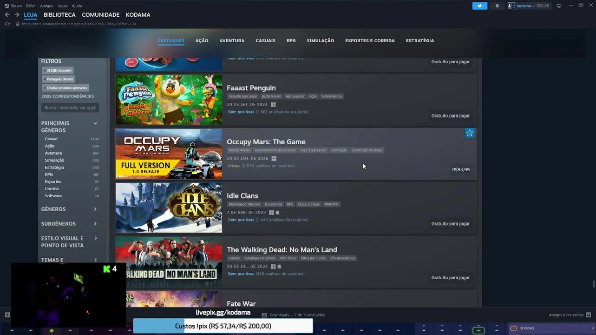Collapse the Principais Gêneros section
The width and height of the screenshot is (596, 335).
click(x=95, y=123)
